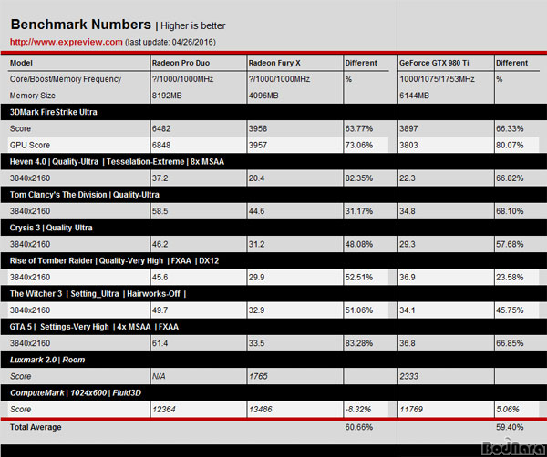Click the "GPU Score" row label

(30, 145)
